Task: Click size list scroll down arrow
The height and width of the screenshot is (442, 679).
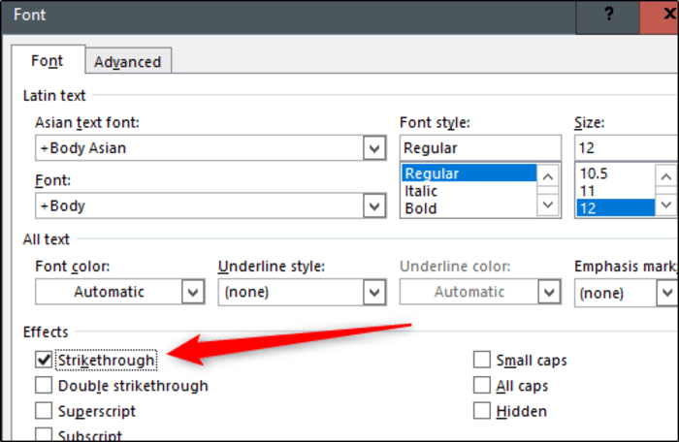Action: click(666, 205)
